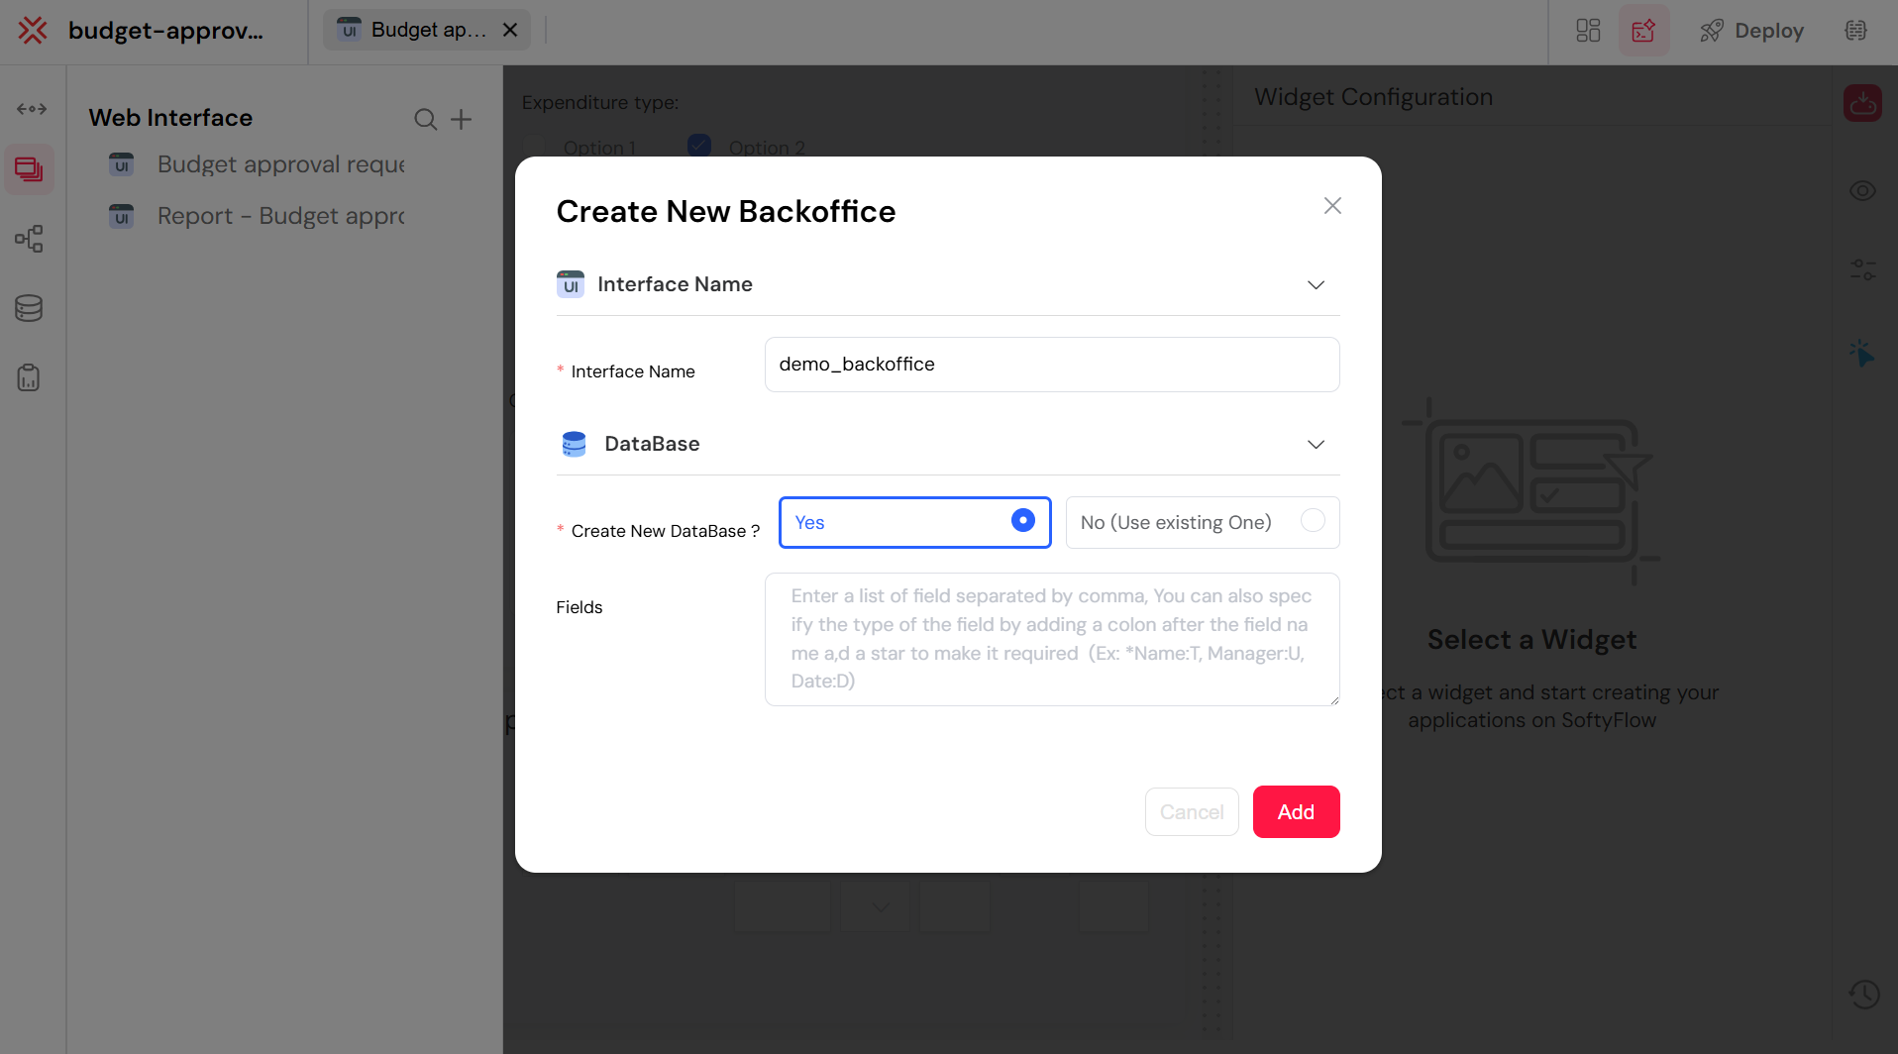Edit the demo_backoffice Interface Name field
The height and width of the screenshot is (1054, 1898).
coord(1052,365)
